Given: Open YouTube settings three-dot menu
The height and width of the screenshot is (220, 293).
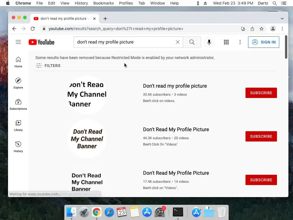Looking at the screenshot, I should (x=240, y=42).
